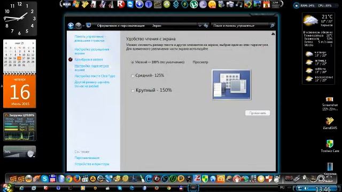Click the red Z icon in dock
This screenshot has height=192, width=342.
point(197,179)
